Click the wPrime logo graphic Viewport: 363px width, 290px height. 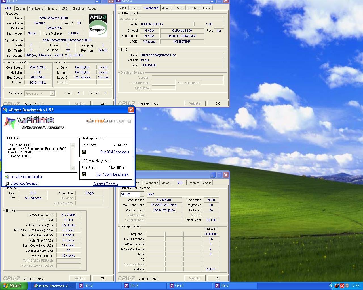[34, 122]
